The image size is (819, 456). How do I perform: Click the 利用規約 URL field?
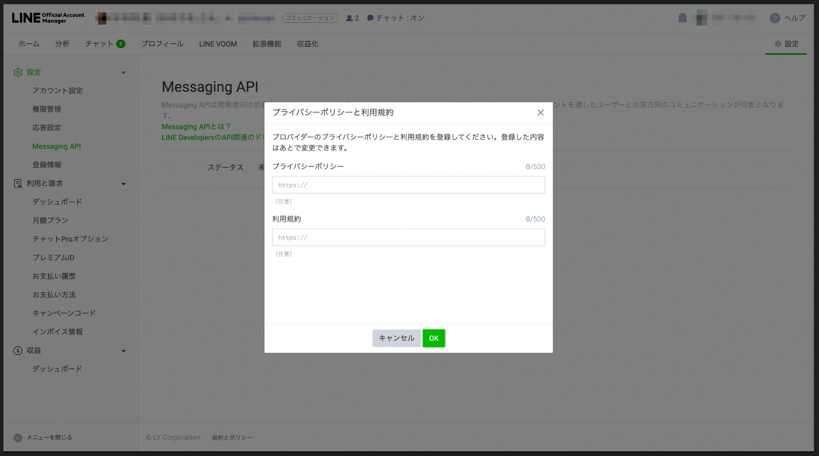click(408, 237)
